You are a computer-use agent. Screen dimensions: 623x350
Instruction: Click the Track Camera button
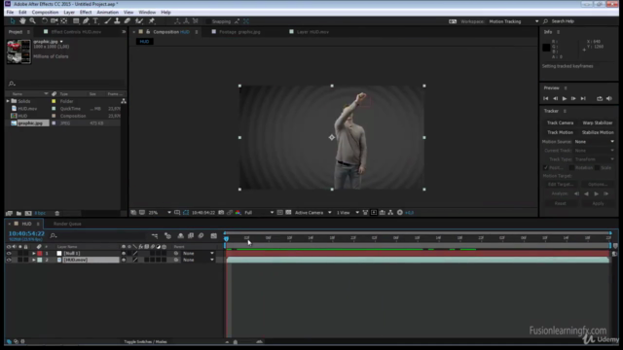pos(560,123)
